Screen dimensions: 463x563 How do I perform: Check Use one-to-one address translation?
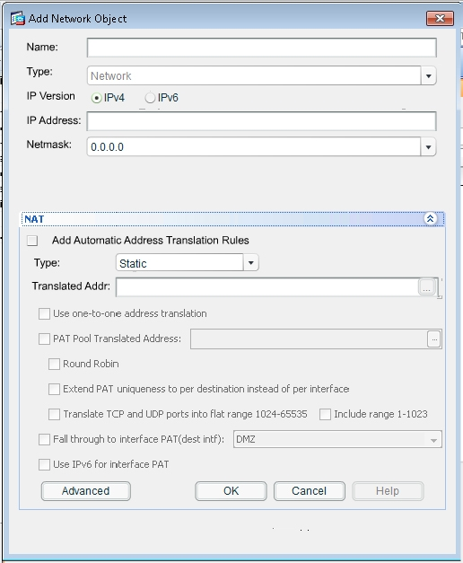tap(44, 313)
